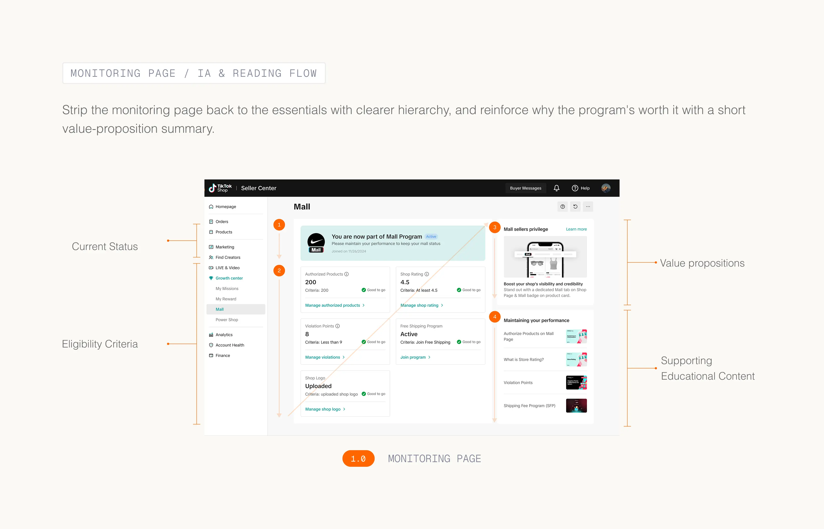Open Buyer Messages
The image size is (824, 529).
525,188
